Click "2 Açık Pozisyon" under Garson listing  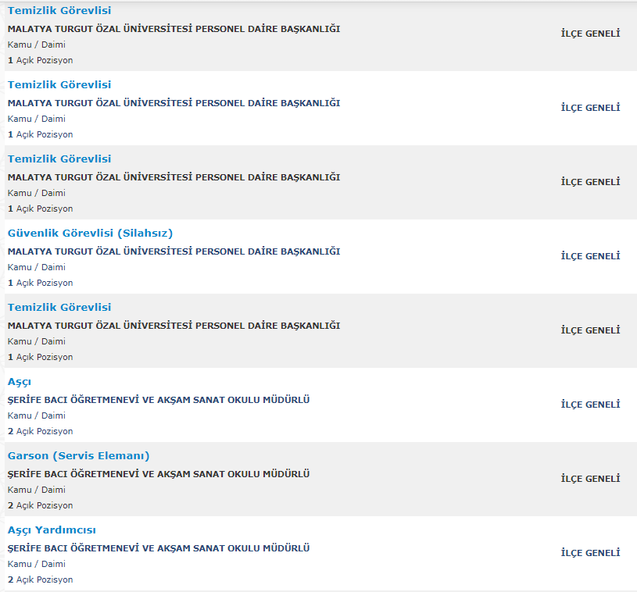point(41,505)
